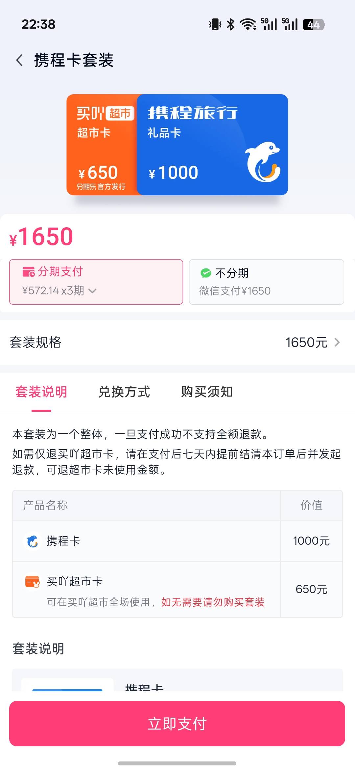This screenshot has height=772, width=355.
Task: Tap the battery indicator in status bar
Action: coord(314,25)
